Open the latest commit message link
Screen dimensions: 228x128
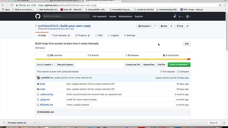point(71,78)
